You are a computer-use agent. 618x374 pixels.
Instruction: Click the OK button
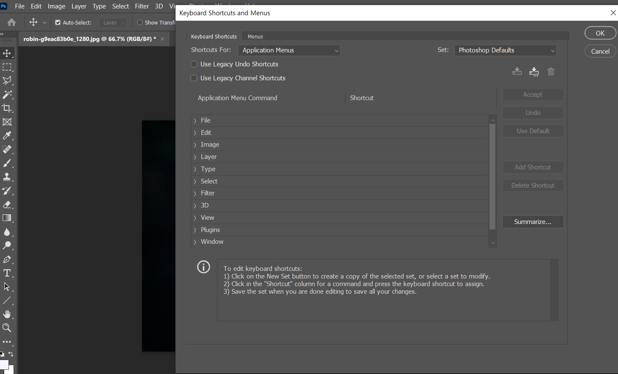point(600,33)
